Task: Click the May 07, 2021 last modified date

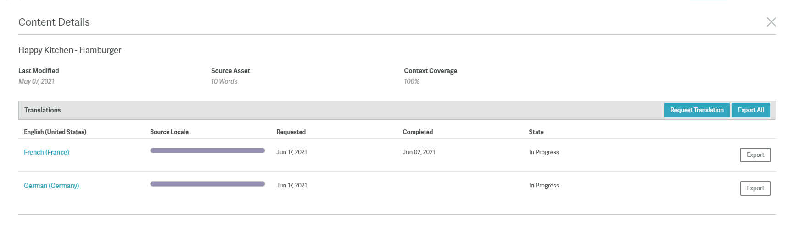Action: pyautogui.click(x=36, y=81)
